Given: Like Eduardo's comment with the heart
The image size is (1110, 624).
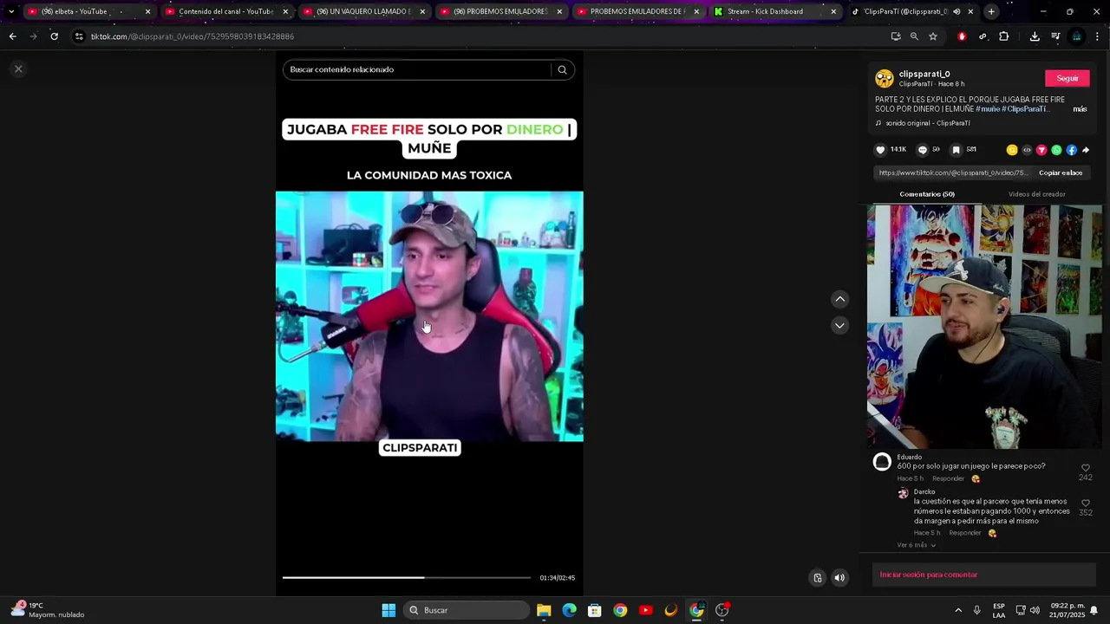Looking at the screenshot, I should tap(1085, 468).
